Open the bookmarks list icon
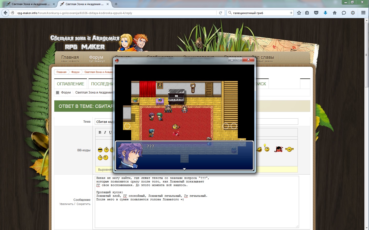Screen dimensions: 369x230 click(x=307, y=13)
